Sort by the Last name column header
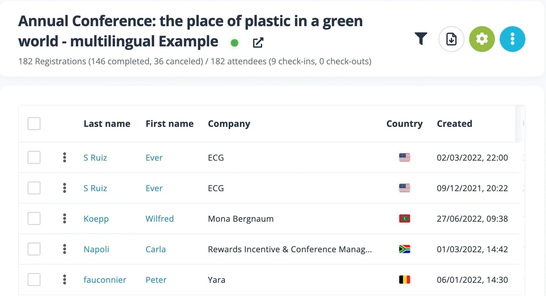This screenshot has width=546, height=296. tap(107, 123)
